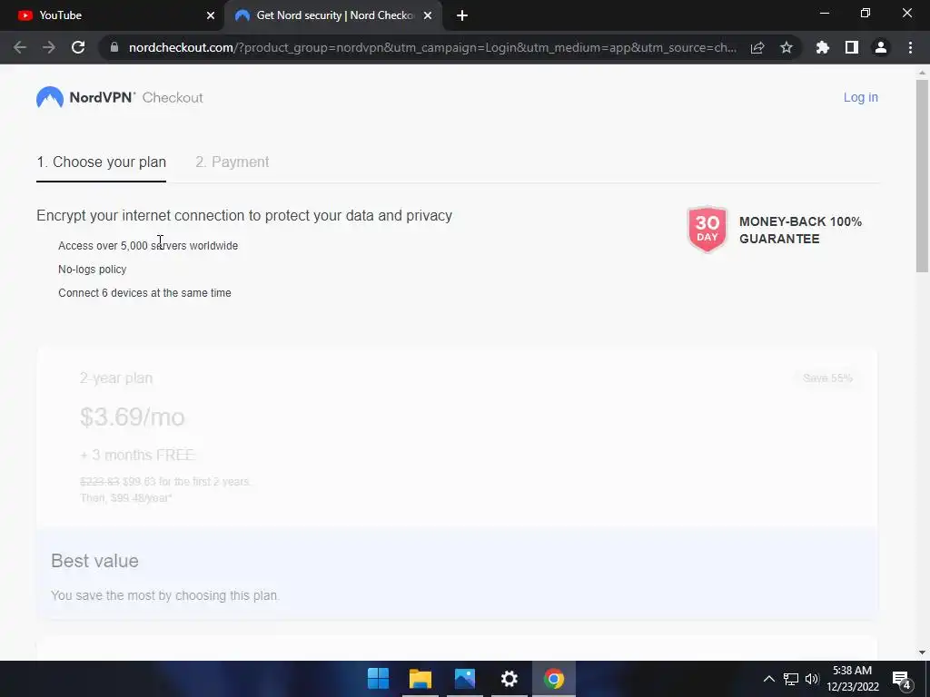
Task: Close the Nord Checkout tab
Action: click(x=428, y=15)
